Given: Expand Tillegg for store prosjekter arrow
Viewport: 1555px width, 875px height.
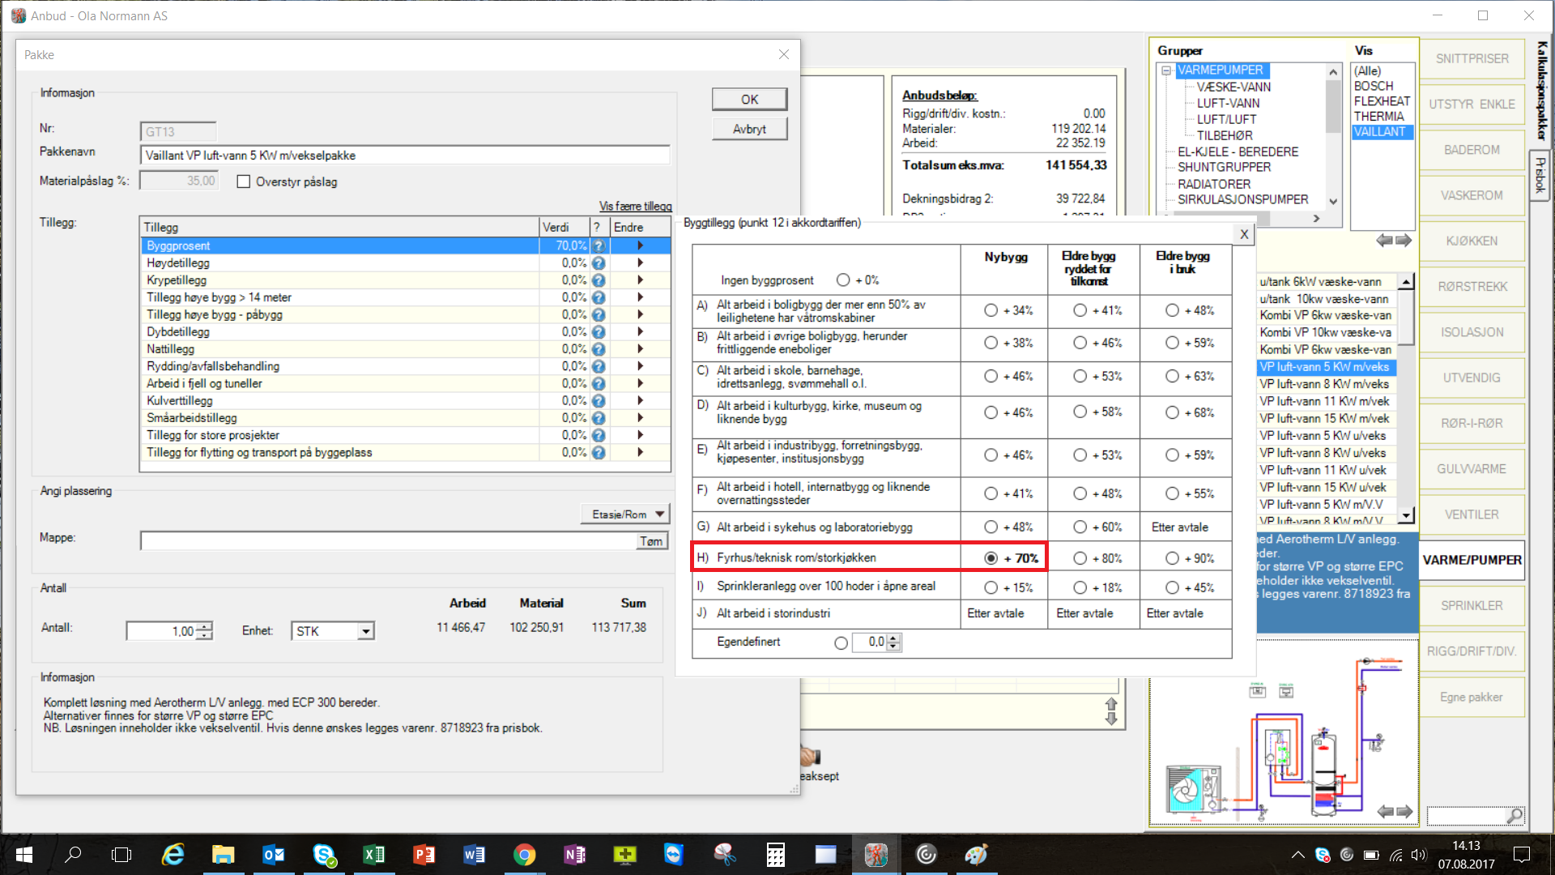Looking at the screenshot, I should (x=641, y=435).
